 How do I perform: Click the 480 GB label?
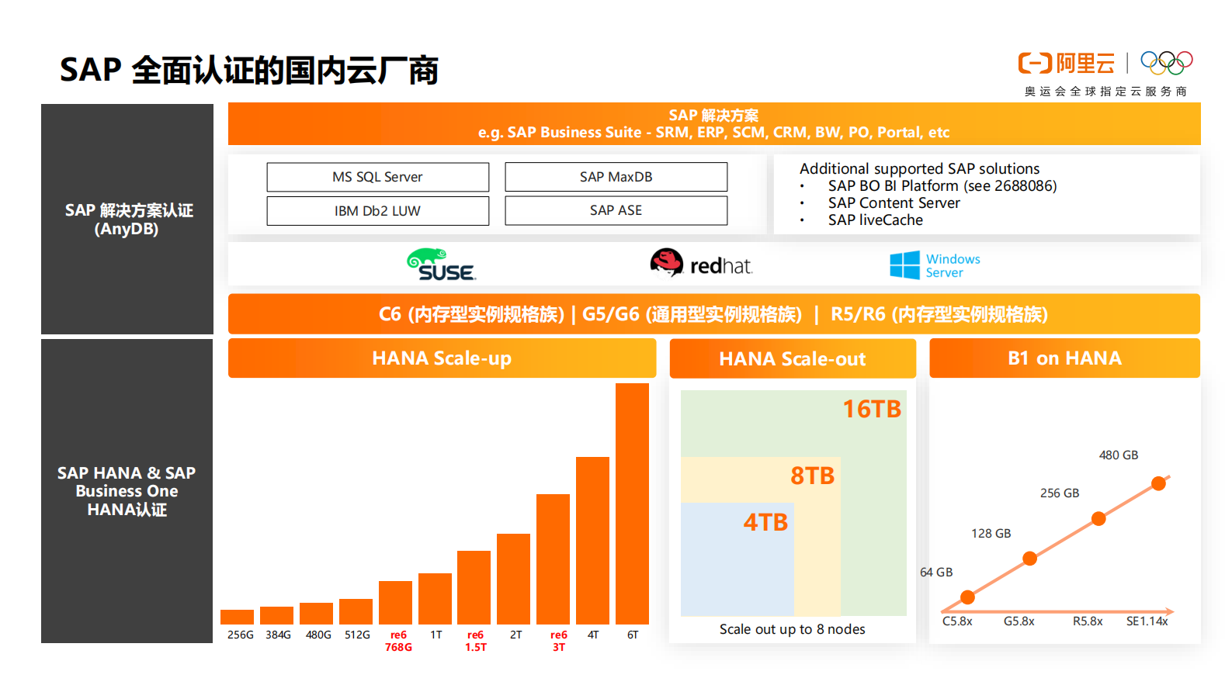[1119, 455]
